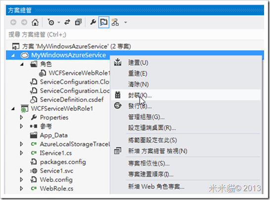270x200 pixels.
Task: Choose 管理組態(G)... menu item
Action: (186, 117)
